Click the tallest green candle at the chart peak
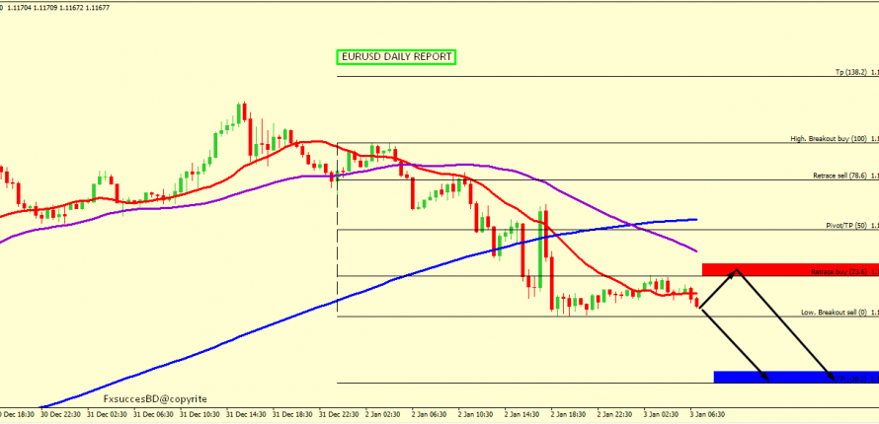 pyautogui.click(x=241, y=111)
